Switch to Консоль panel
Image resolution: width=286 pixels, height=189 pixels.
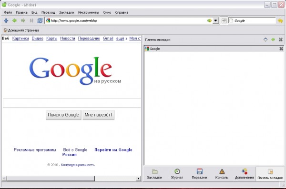[222, 174]
